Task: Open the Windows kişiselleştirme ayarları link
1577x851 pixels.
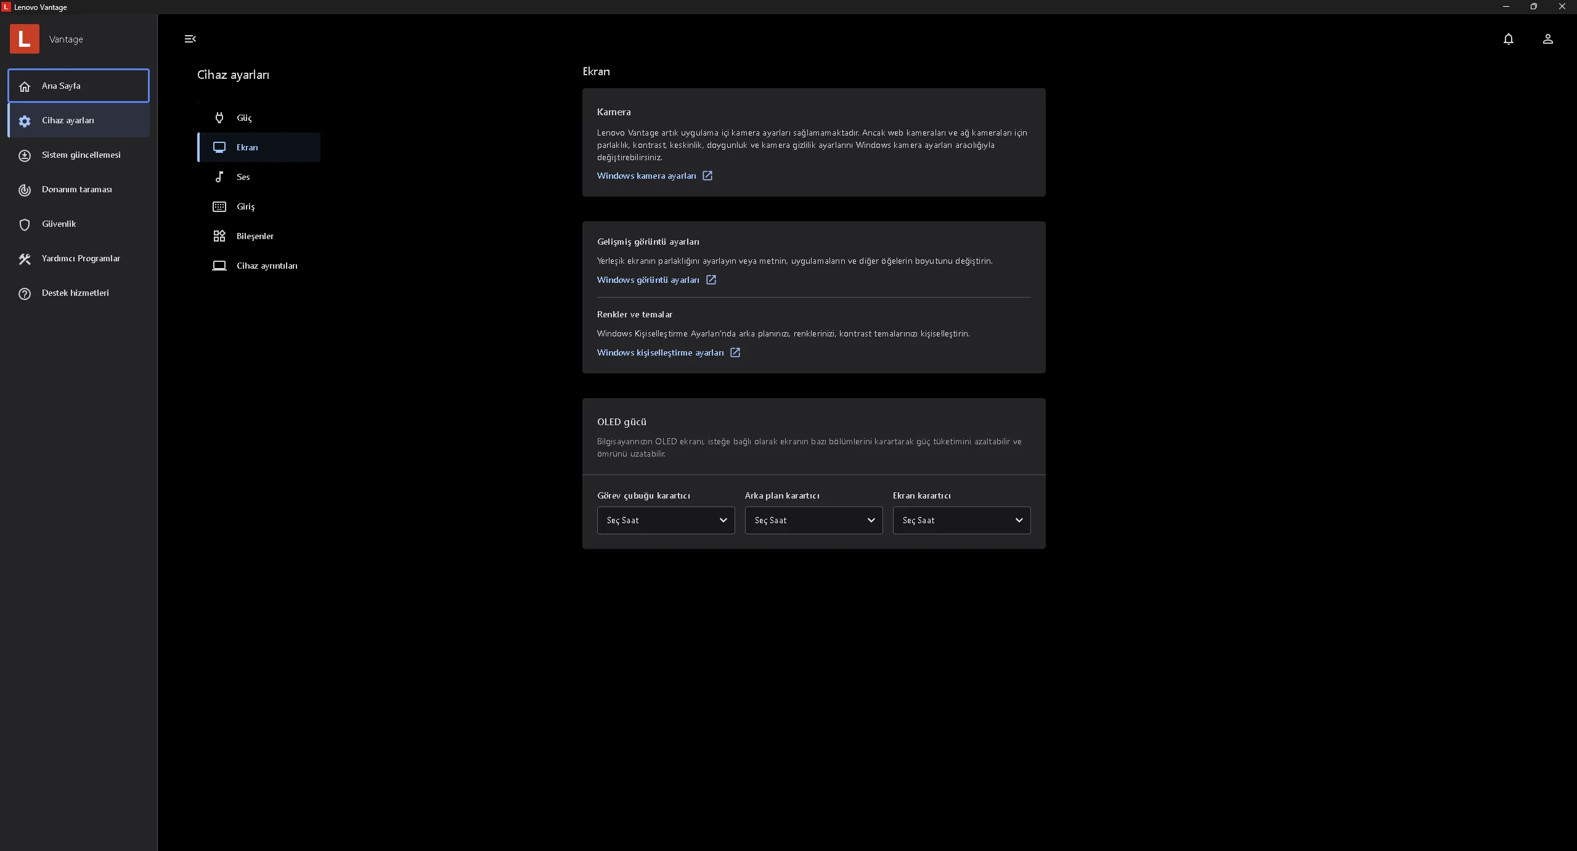Action: [660, 352]
